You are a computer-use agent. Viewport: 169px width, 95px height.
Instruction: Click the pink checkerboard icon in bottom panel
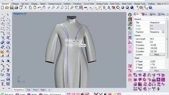point(158,89)
